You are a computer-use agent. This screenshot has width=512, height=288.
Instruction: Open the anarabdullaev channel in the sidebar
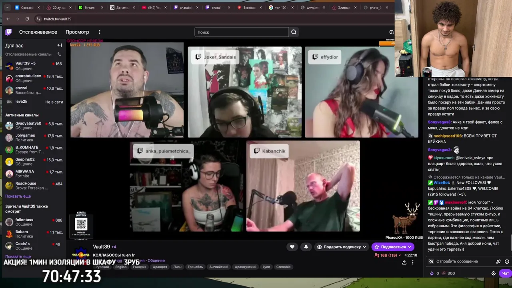click(34, 78)
